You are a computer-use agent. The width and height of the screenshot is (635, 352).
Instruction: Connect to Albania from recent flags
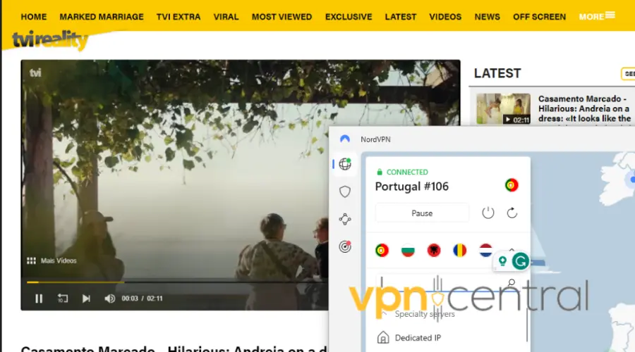click(434, 250)
